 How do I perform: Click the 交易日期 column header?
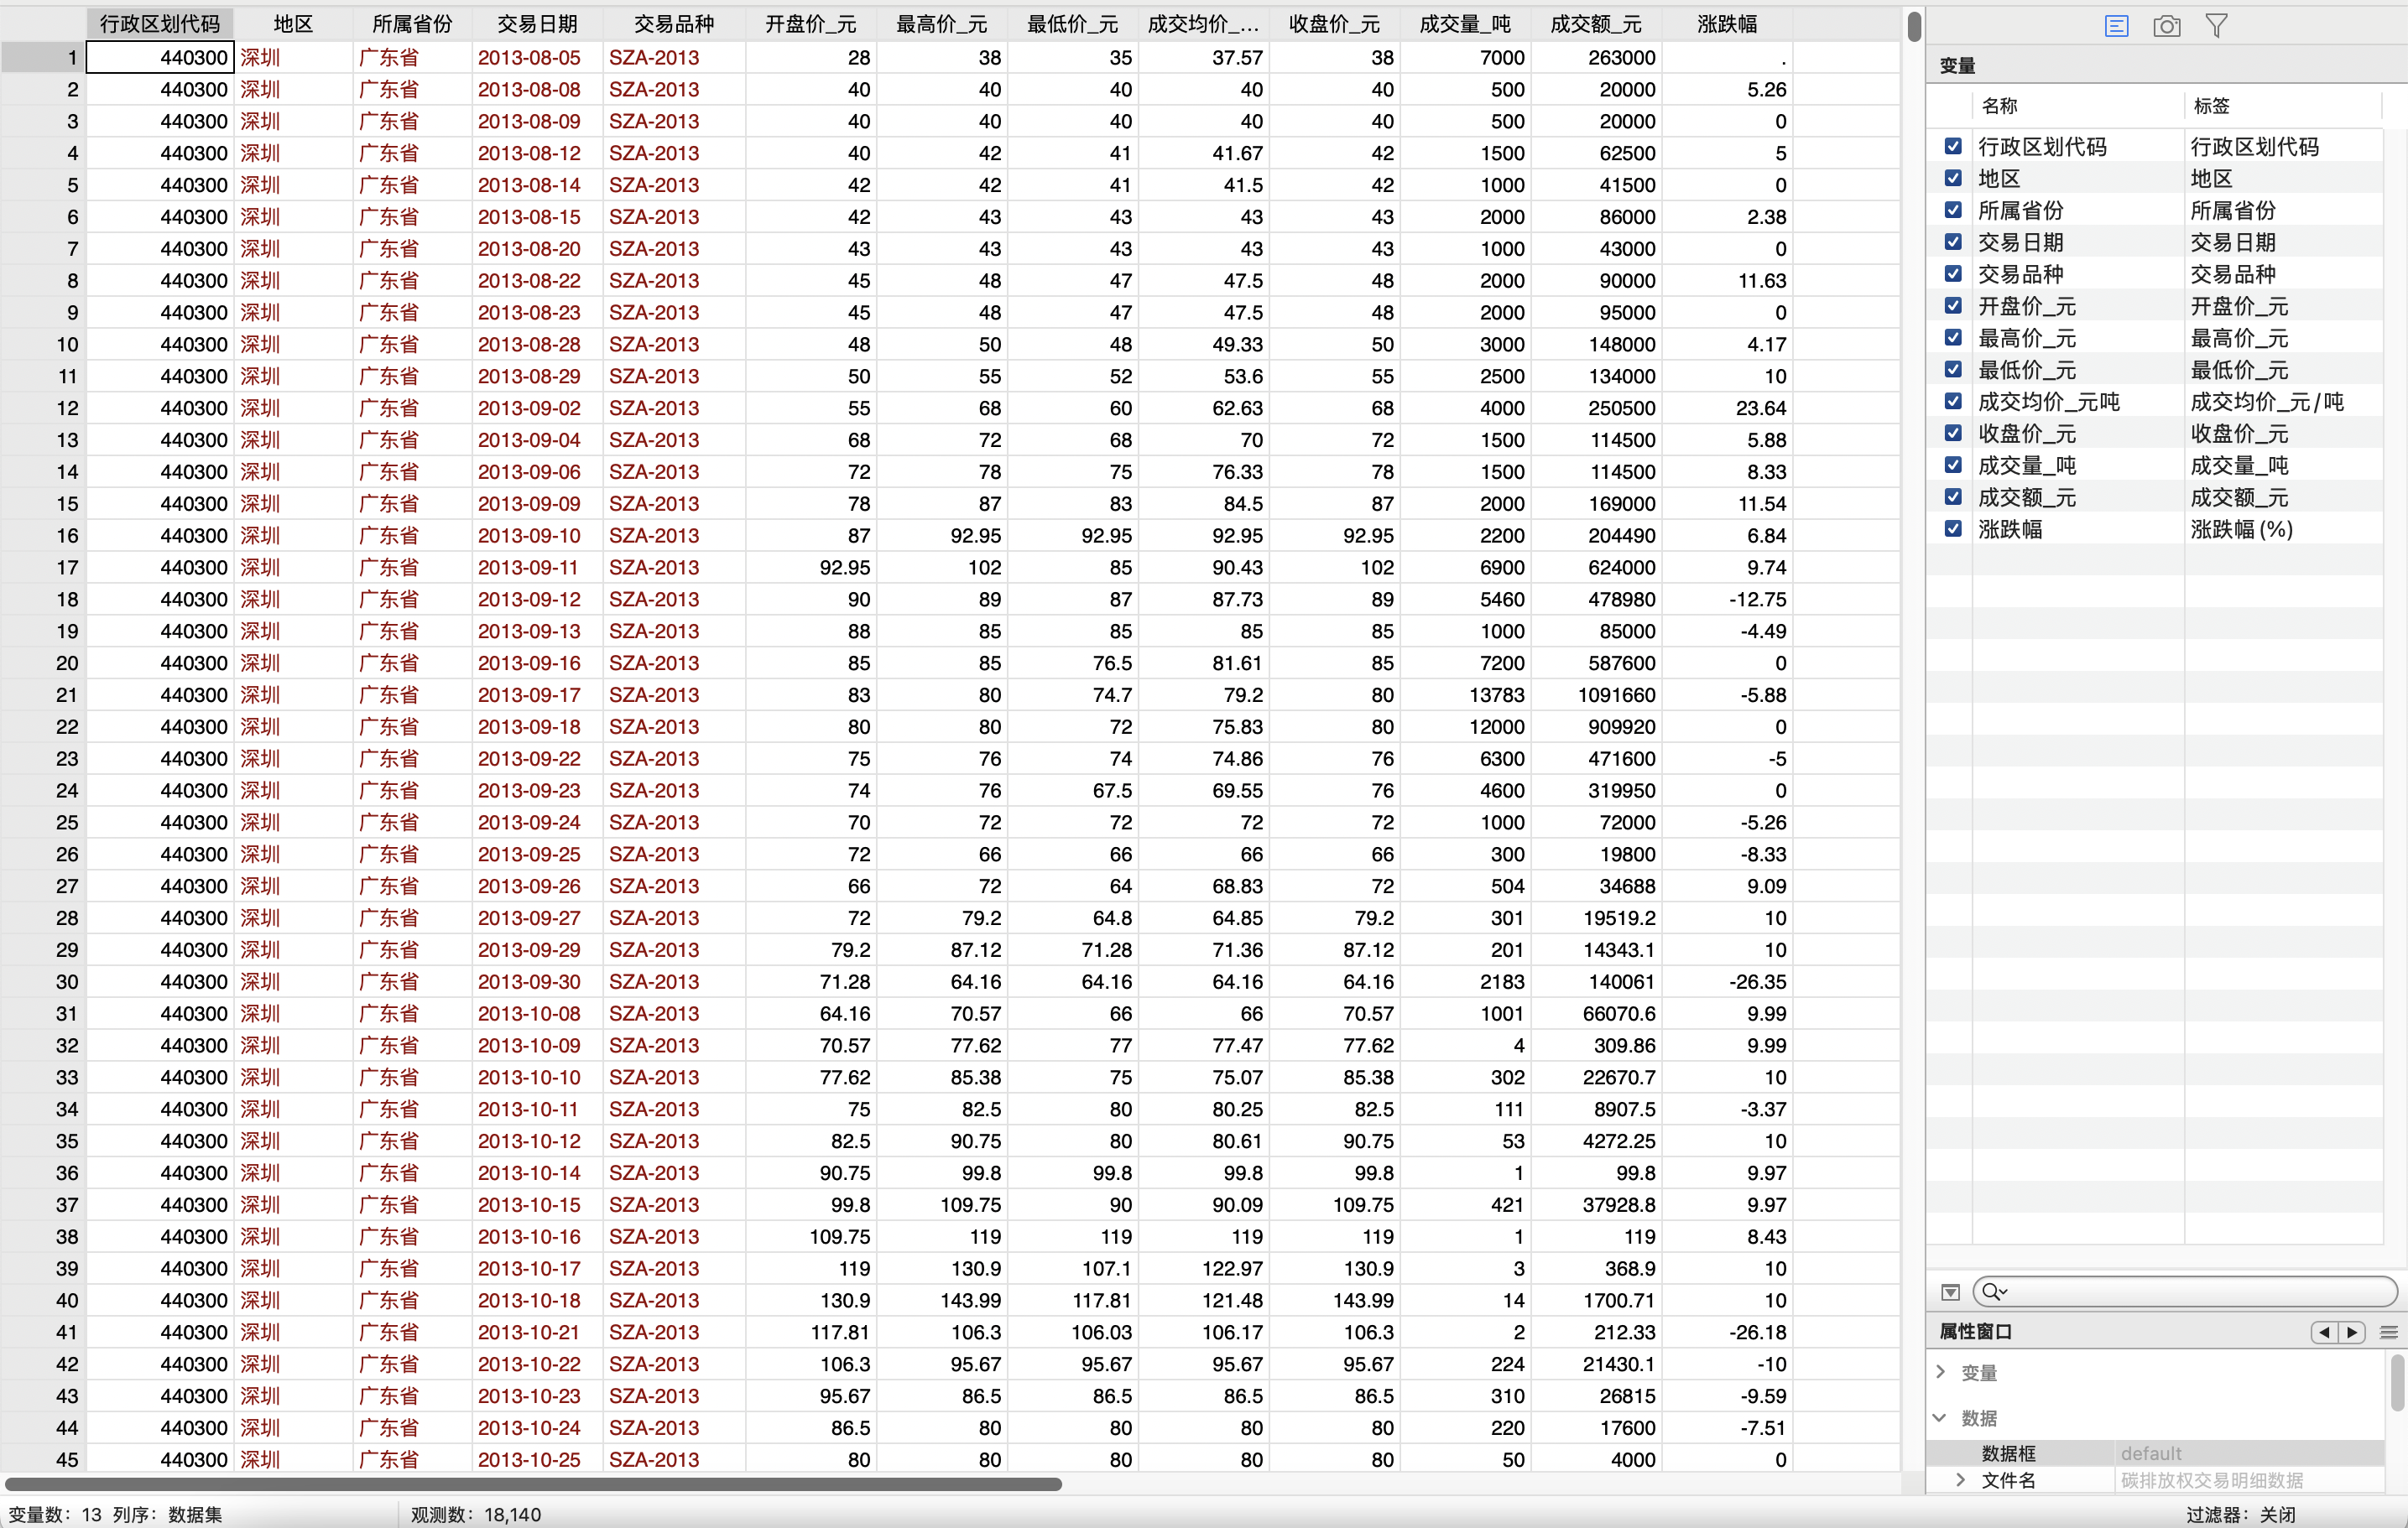[x=537, y=23]
